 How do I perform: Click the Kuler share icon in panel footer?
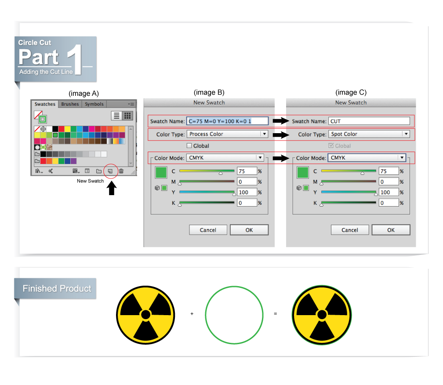(x=51, y=171)
